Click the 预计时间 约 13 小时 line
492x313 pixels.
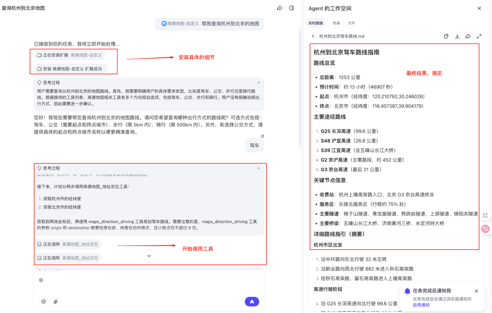(356, 87)
